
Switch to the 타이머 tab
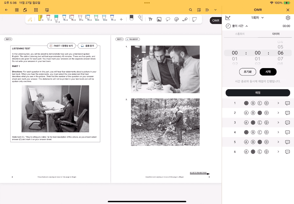click(276, 34)
